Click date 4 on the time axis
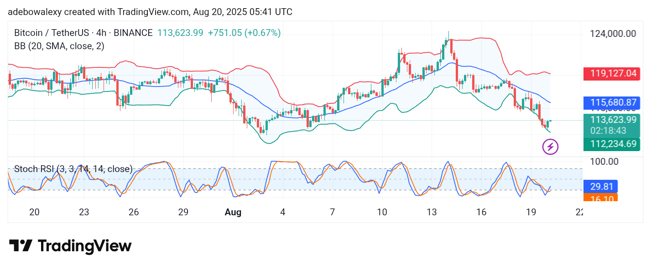The height and width of the screenshot is (269, 651). (x=282, y=212)
